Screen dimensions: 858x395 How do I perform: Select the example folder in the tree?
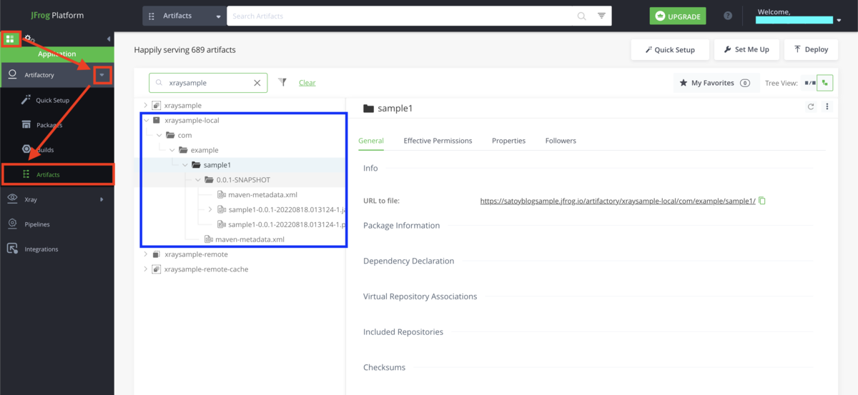tap(204, 150)
